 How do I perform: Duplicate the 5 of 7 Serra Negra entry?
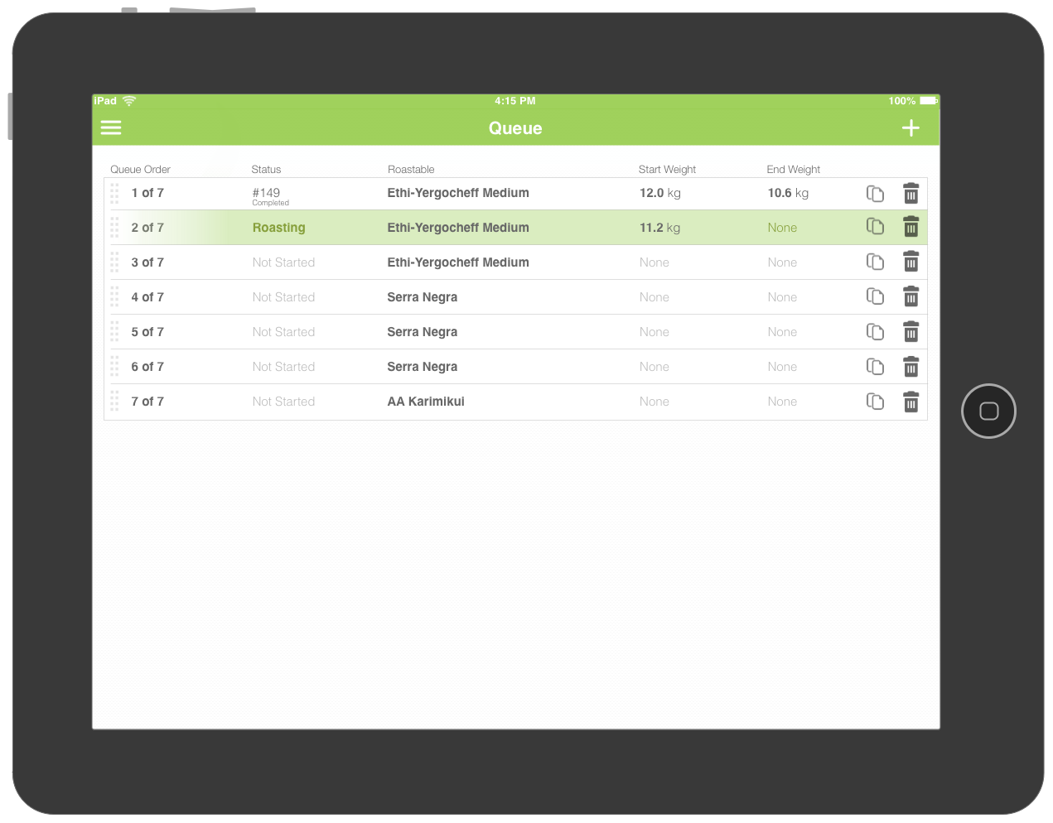coord(875,331)
